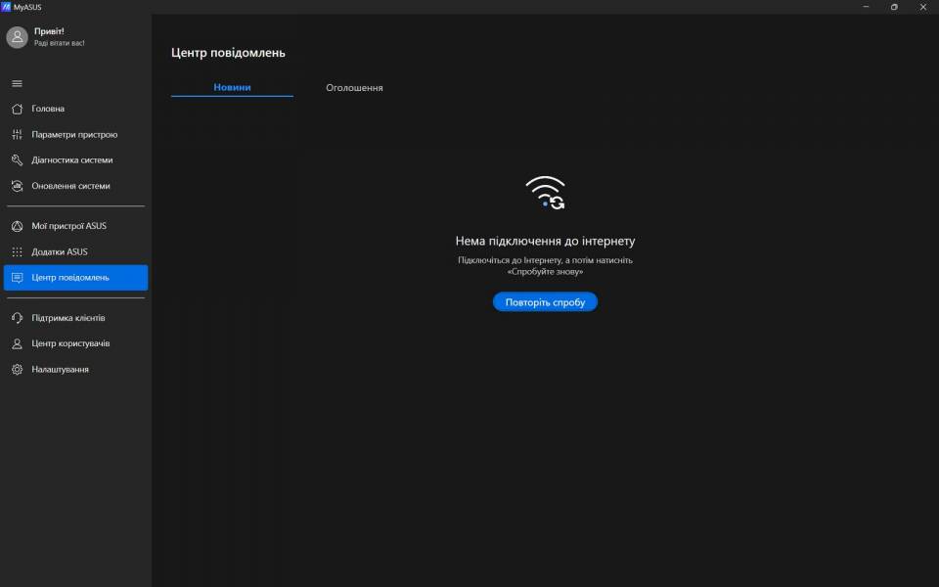Open Підтримка клієнтів page
This screenshot has width=939, height=587.
[75, 317]
